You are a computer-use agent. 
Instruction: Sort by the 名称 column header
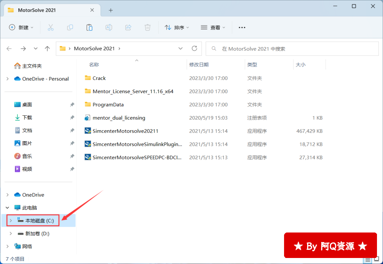(94, 65)
